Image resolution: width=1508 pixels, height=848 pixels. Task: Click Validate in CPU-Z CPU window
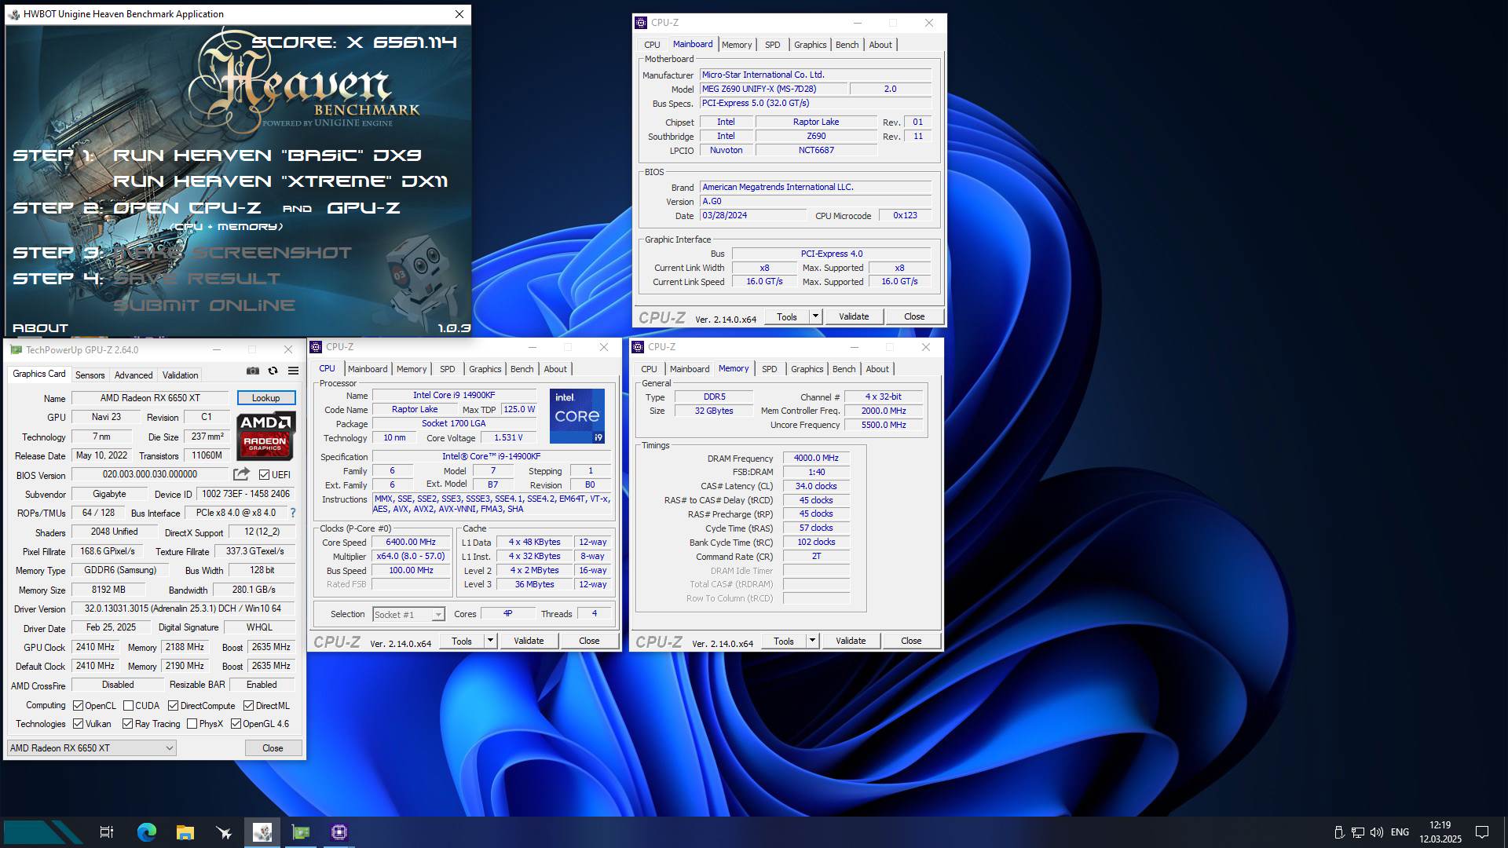tap(529, 641)
